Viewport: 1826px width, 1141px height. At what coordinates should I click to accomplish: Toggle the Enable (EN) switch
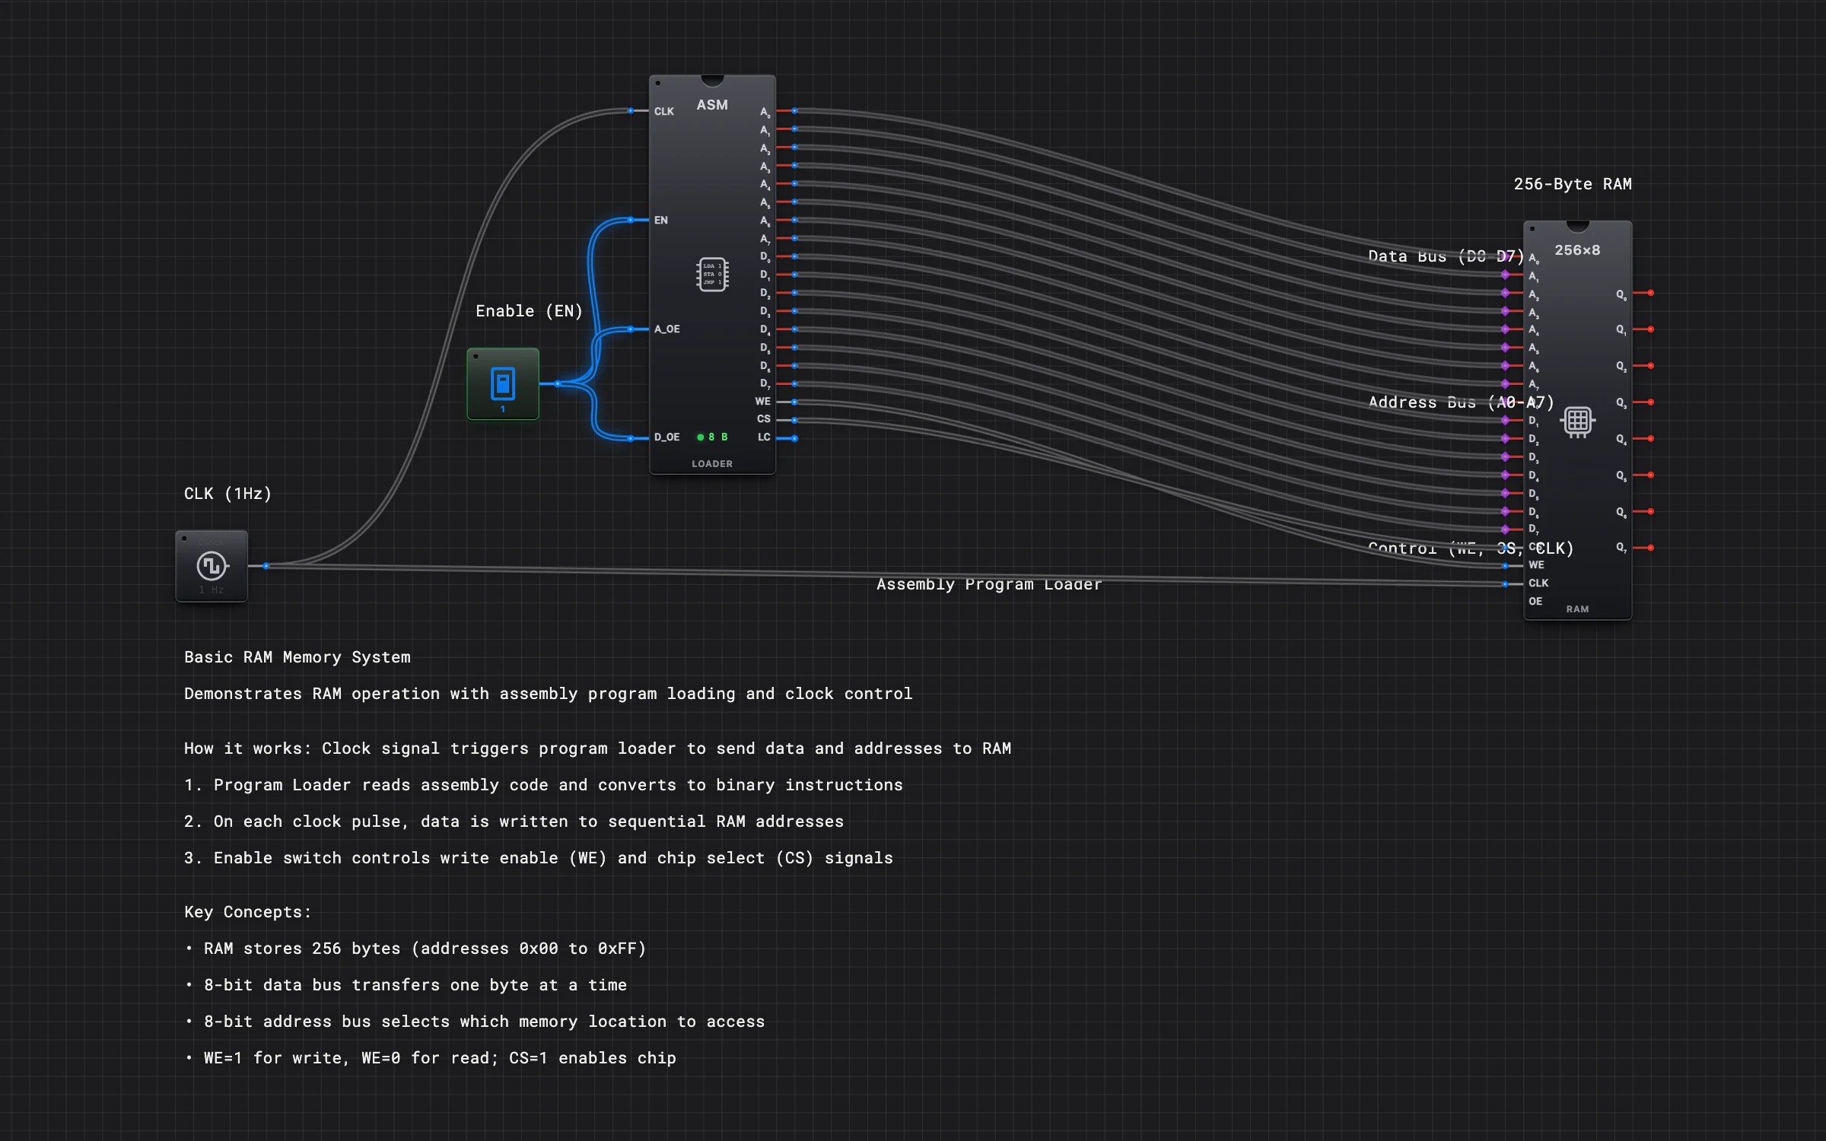pos(503,383)
